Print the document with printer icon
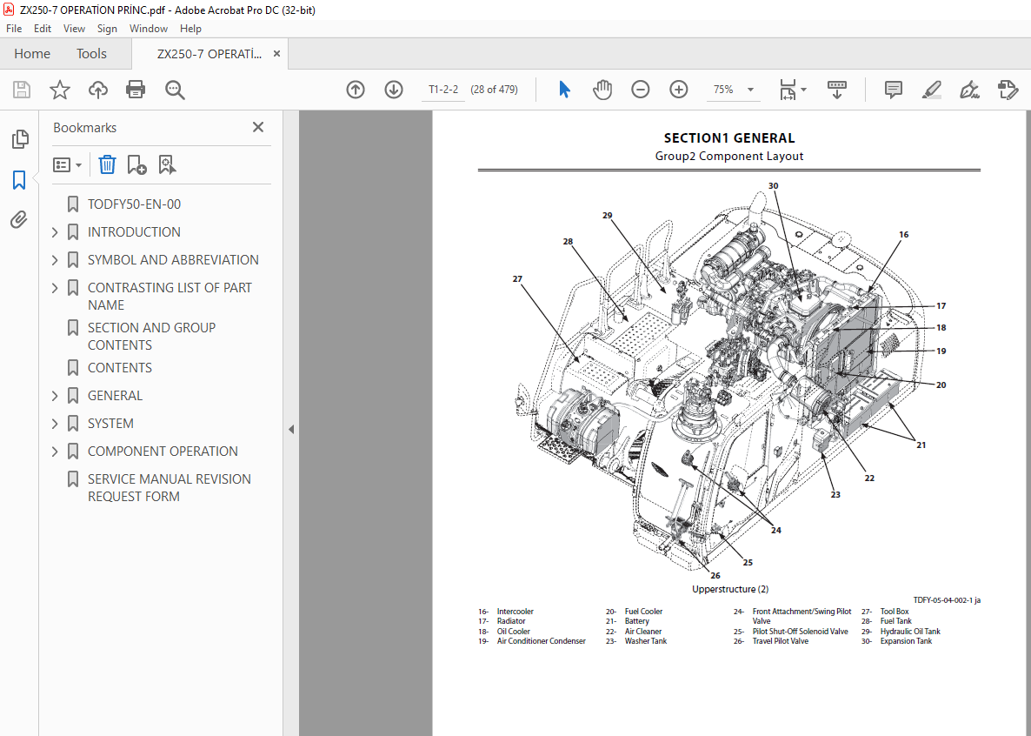1031x736 pixels. click(x=136, y=90)
